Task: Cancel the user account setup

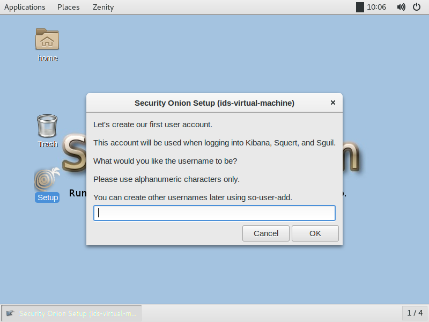Action: 265,233
